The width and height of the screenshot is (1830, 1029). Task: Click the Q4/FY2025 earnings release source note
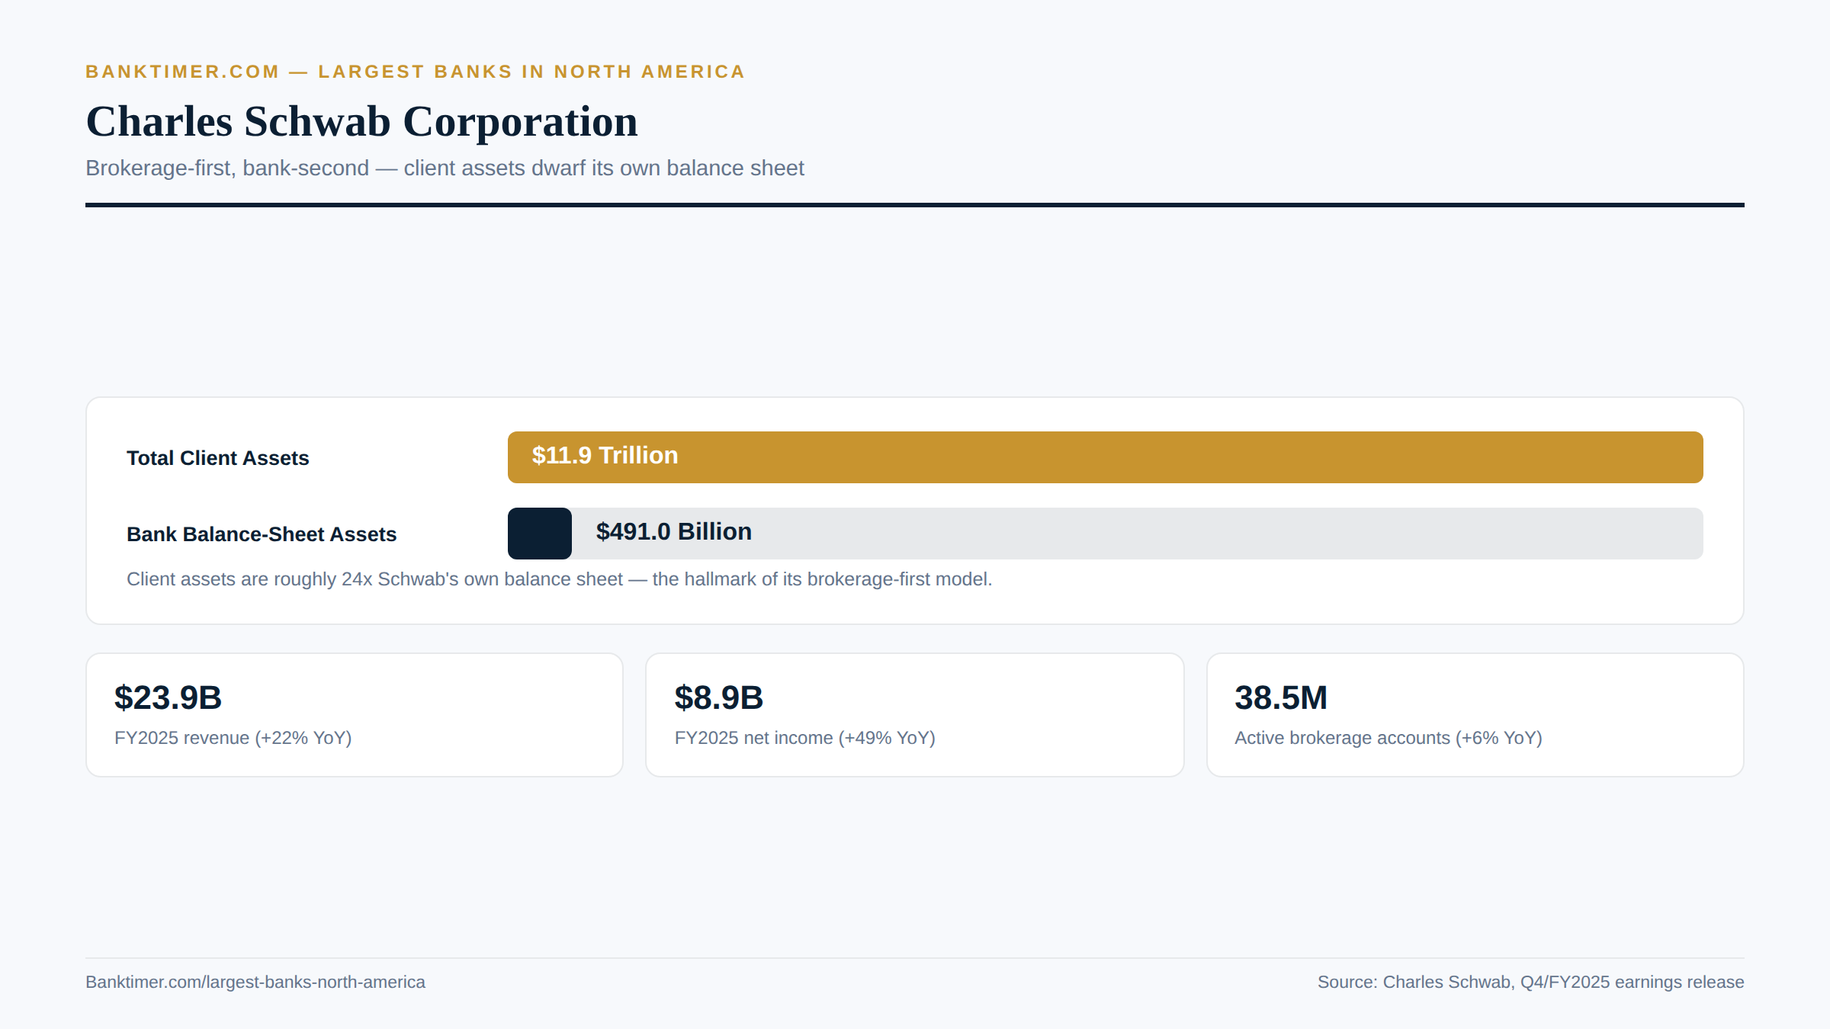[x=1530, y=982]
